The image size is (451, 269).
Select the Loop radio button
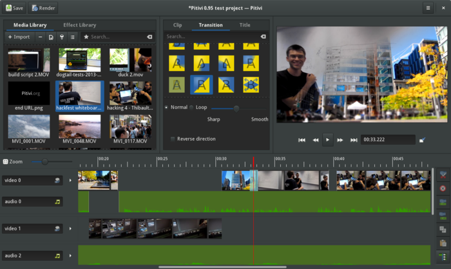tap(192, 107)
